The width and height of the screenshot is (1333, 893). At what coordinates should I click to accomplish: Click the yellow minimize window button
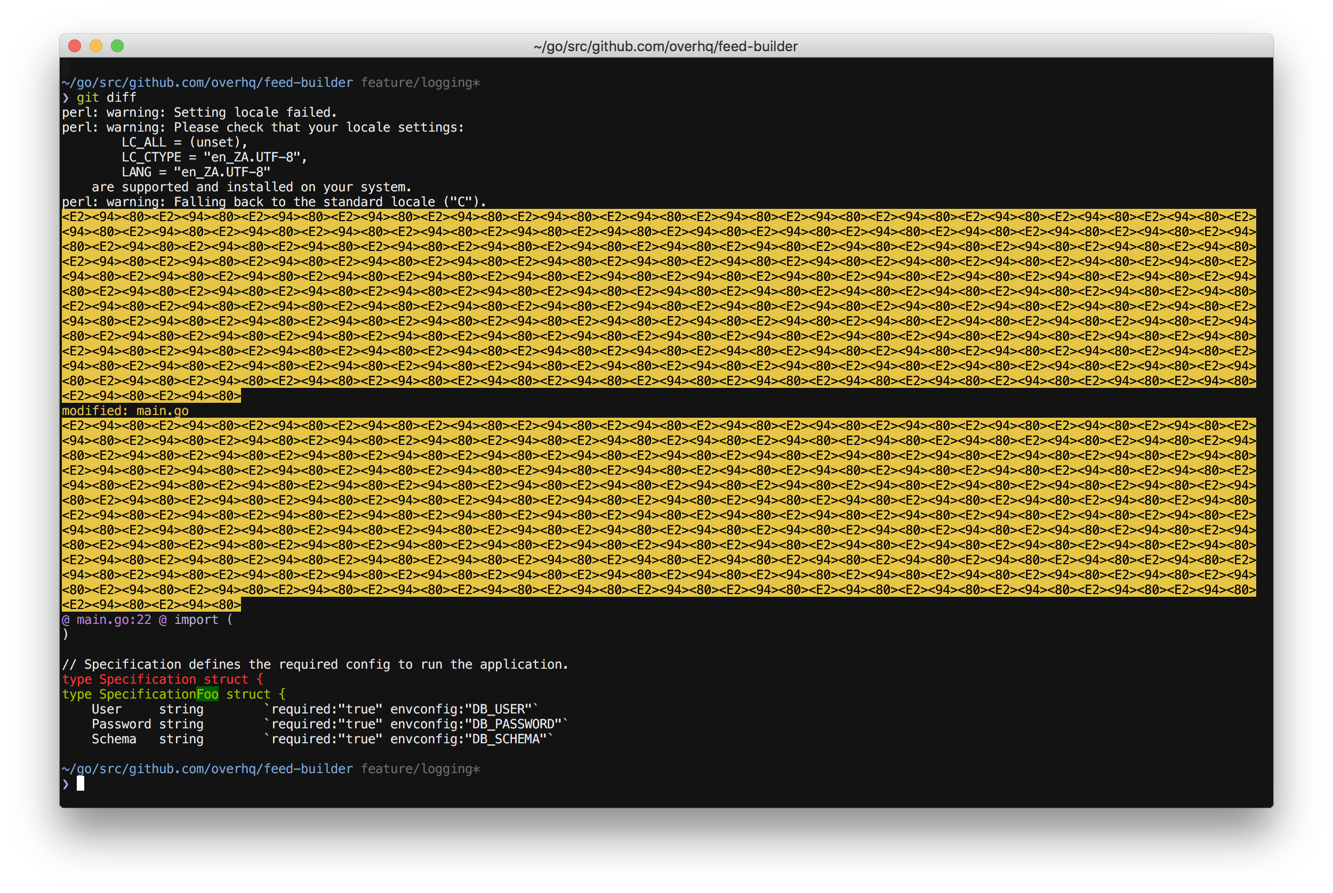pyautogui.click(x=96, y=46)
